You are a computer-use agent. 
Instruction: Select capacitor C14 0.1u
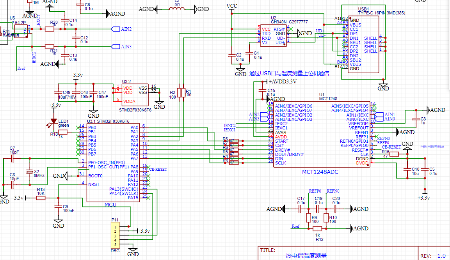point(65,20)
